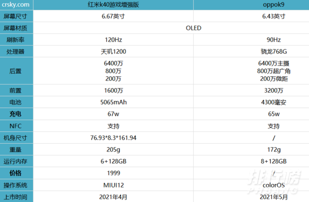Select the 5065mAh battery cell

point(113,102)
